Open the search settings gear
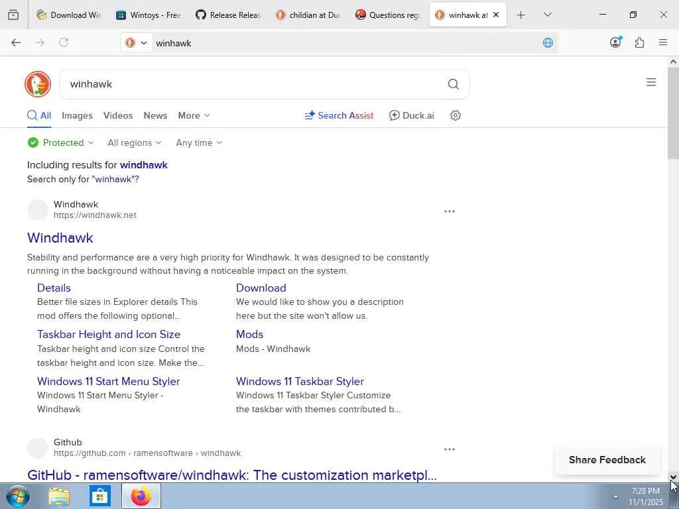This screenshot has width=679, height=509. tap(455, 115)
